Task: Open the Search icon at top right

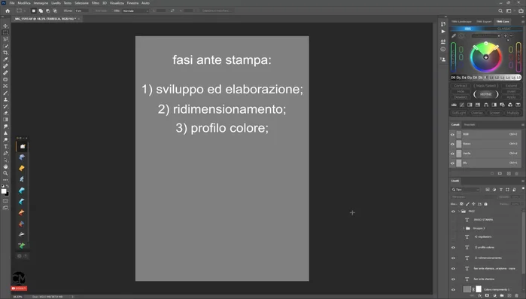Action: [x=500, y=11]
